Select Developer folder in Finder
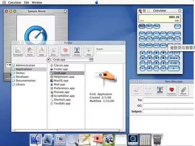This screenshot has height=146, width=195. (29, 77)
